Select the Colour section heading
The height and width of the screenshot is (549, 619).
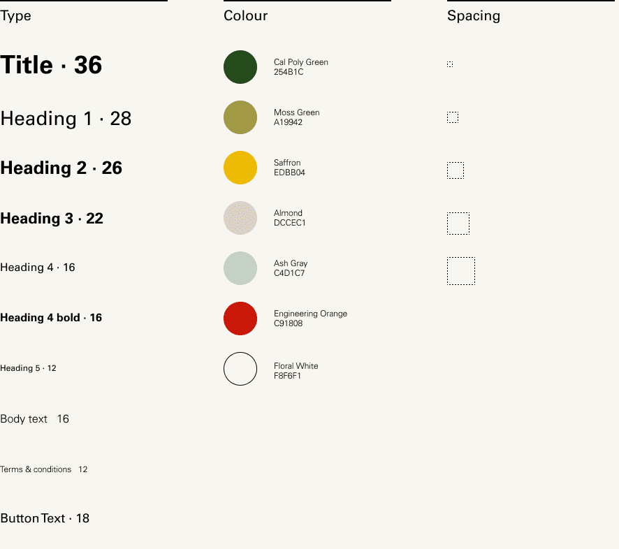tap(245, 16)
